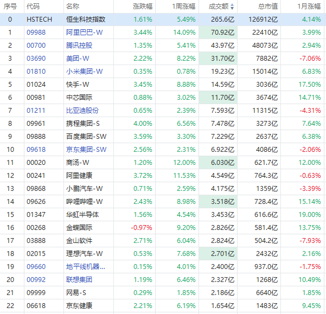The height and width of the screenshot is (314, 326).
Task: Click the sort arrow beside 成交额 header
Action: click(x=233, y=7)
